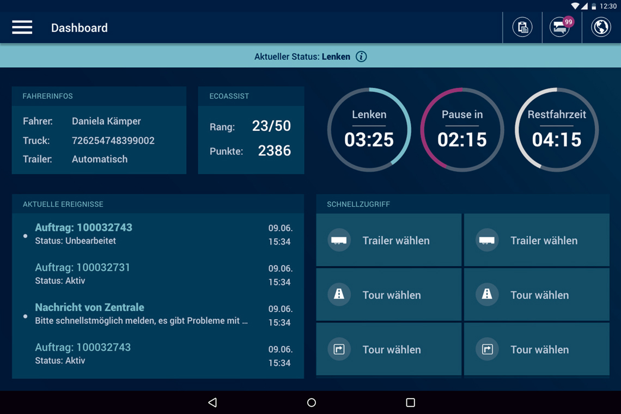Tap the Pause in 02:15 gauge
The width and height of the screenshot is (621, 414).
462,130
